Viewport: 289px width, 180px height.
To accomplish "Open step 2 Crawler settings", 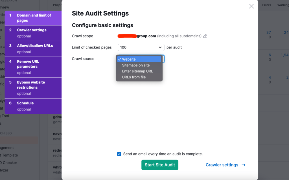I will 33,33.
